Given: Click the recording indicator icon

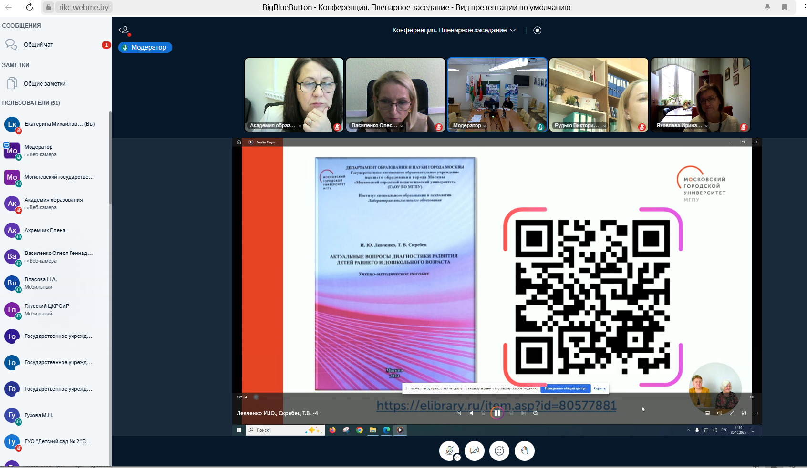Looking at the screenshot, I should (x=537, y=31).
